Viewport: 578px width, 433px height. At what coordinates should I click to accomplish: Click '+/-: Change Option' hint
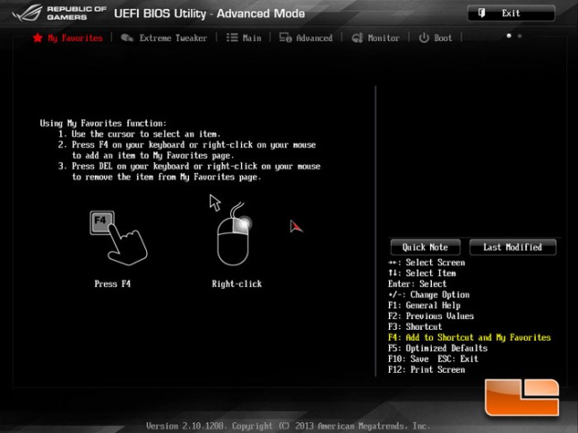click(428, 295)
